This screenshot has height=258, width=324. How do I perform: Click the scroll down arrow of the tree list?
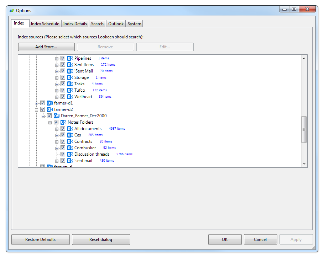pyautogui.click(x=304, y=164)
